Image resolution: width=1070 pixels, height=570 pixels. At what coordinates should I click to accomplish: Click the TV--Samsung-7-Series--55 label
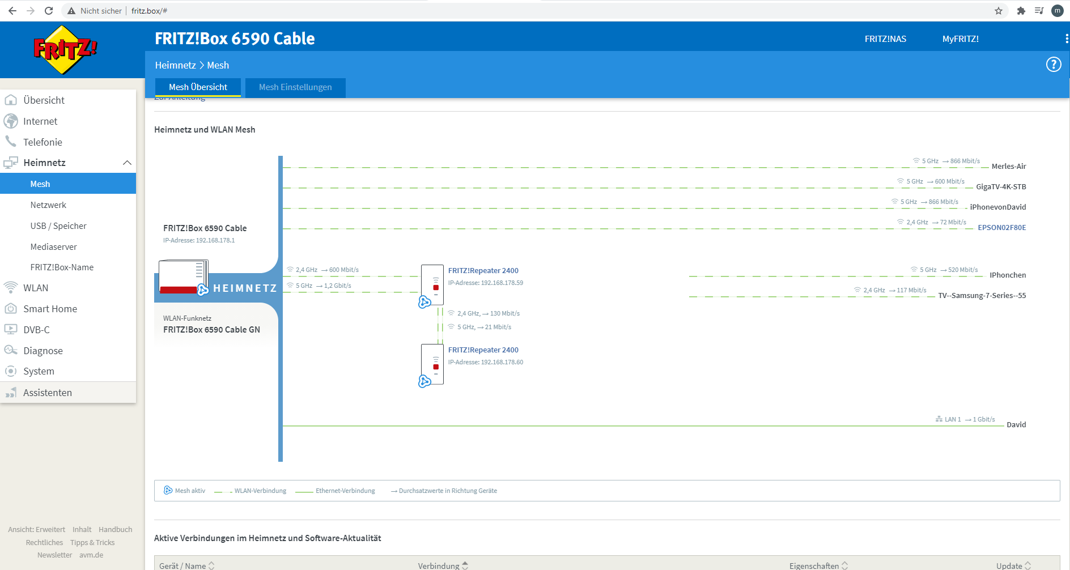[982, 295]
